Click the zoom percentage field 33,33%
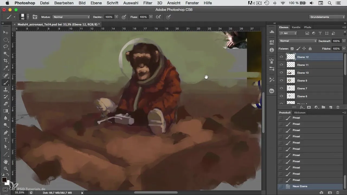Screen dimensions: 347x195 point(20,193)
